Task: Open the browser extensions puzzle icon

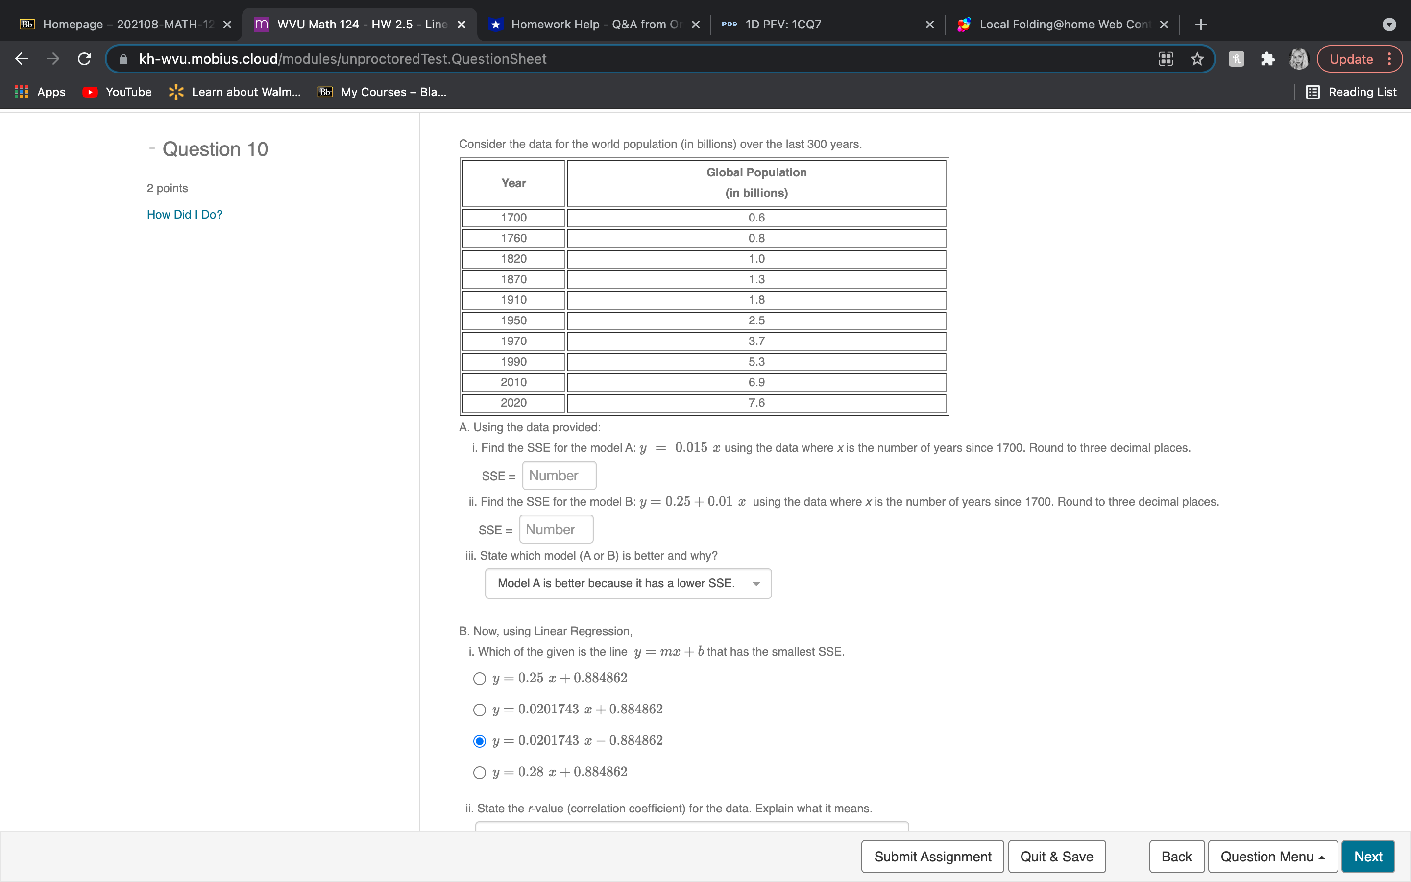Action: tap(1267, 58)
